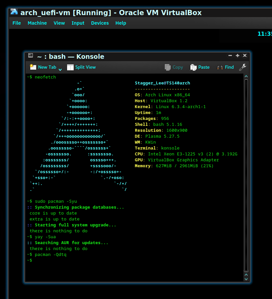Click 'there is nothing to do' under Searching AUR
272x299 pixels.
click(59, 249)
